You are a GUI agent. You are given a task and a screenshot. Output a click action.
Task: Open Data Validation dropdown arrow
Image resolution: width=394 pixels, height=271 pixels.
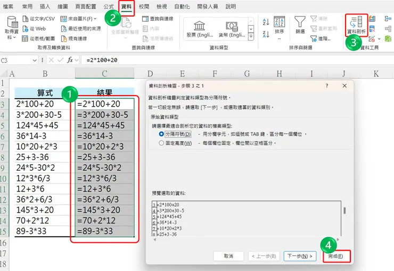pos(379,39)
